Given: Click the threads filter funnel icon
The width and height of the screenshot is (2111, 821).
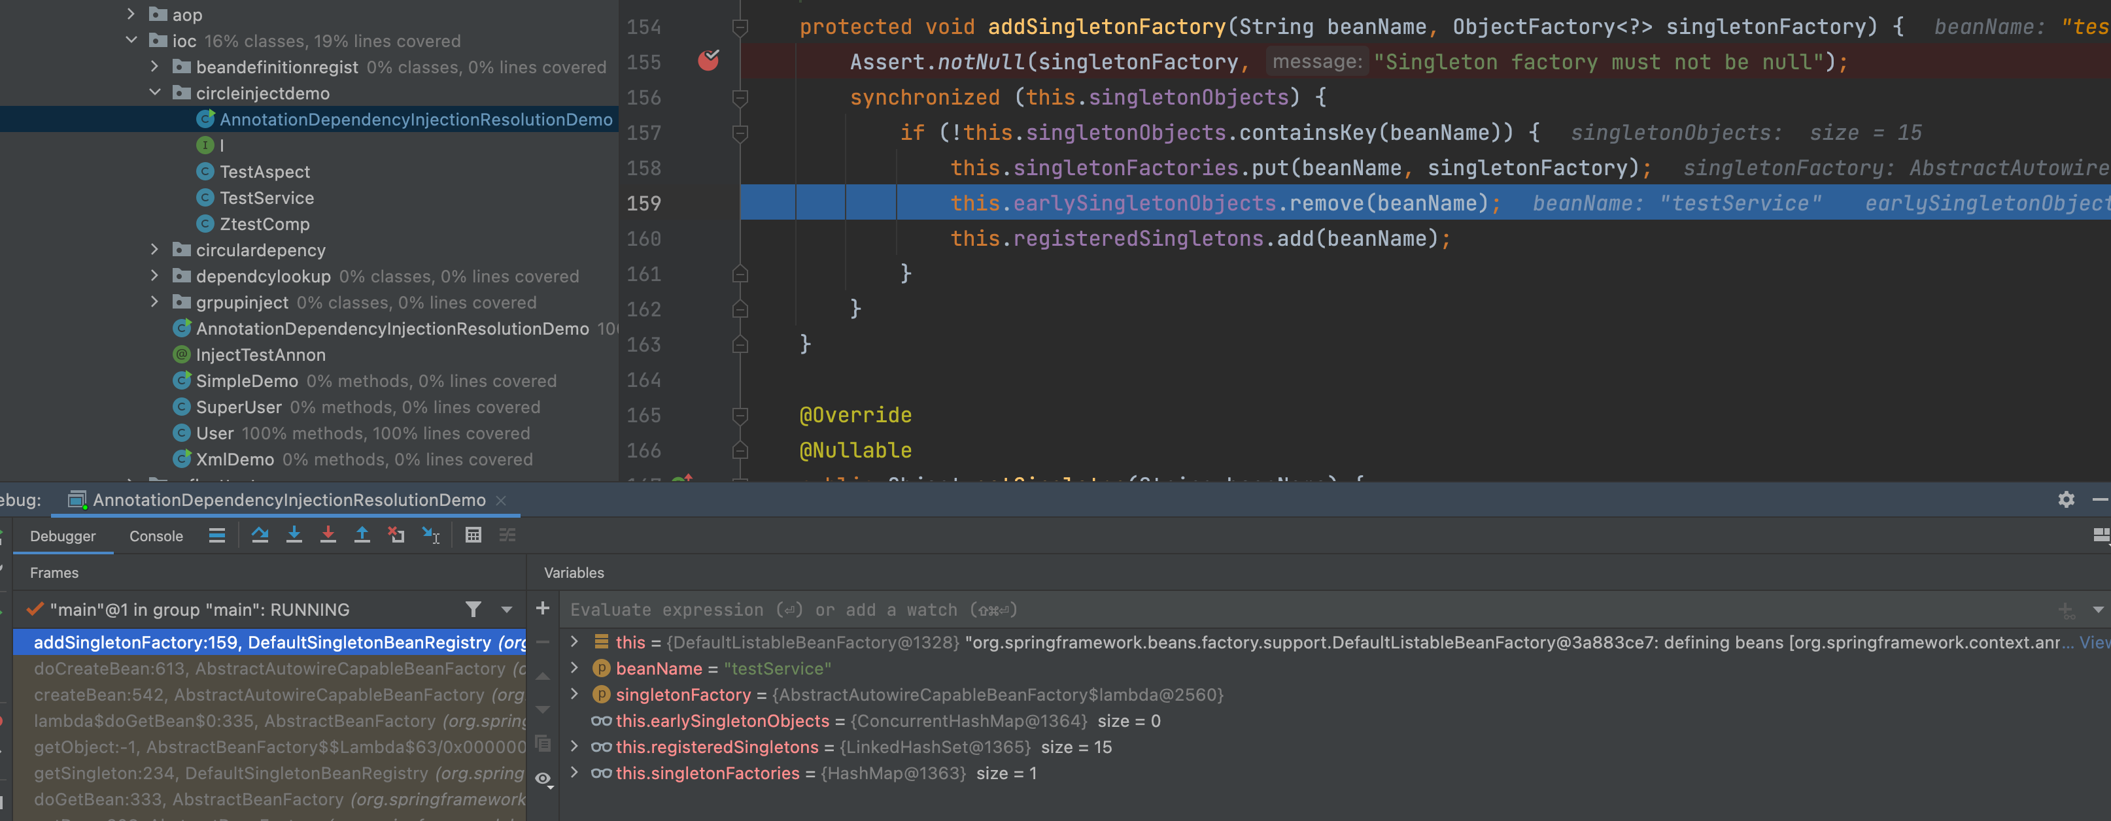Looking at the screenshot, I should tap(473, 609).
